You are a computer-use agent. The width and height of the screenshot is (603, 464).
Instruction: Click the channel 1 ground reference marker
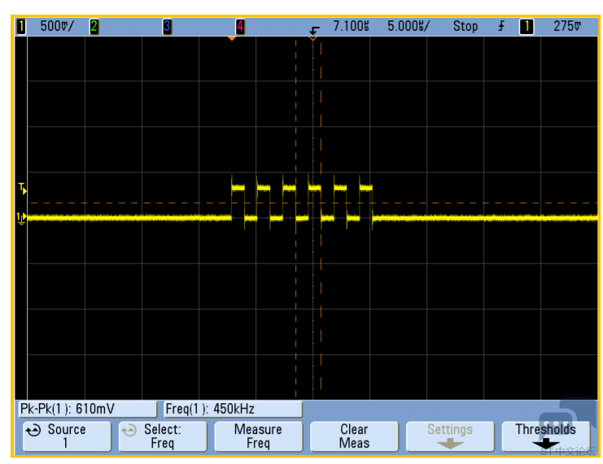click(x=21, y=218)
